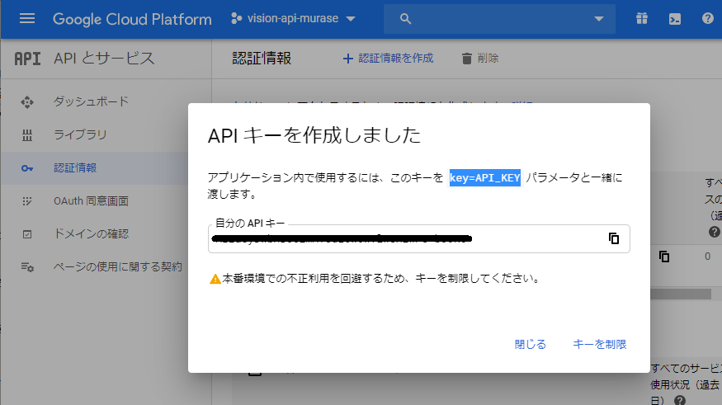The height and width of the screenshot is (405, 722).
Task: Click the dashboard diamond icon
Action: click(27, 101)
